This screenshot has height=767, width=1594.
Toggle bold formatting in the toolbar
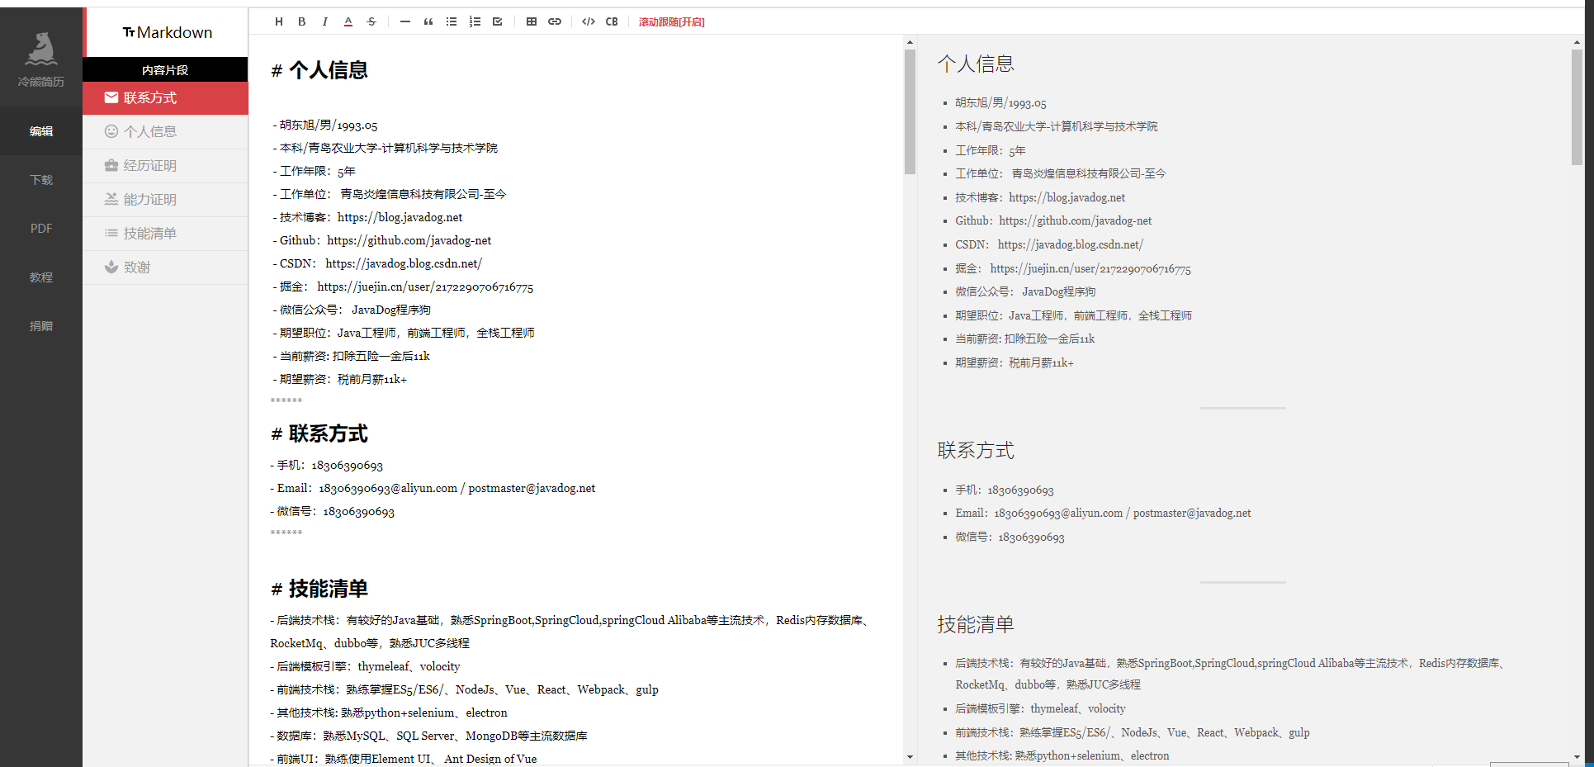point(301,21)
